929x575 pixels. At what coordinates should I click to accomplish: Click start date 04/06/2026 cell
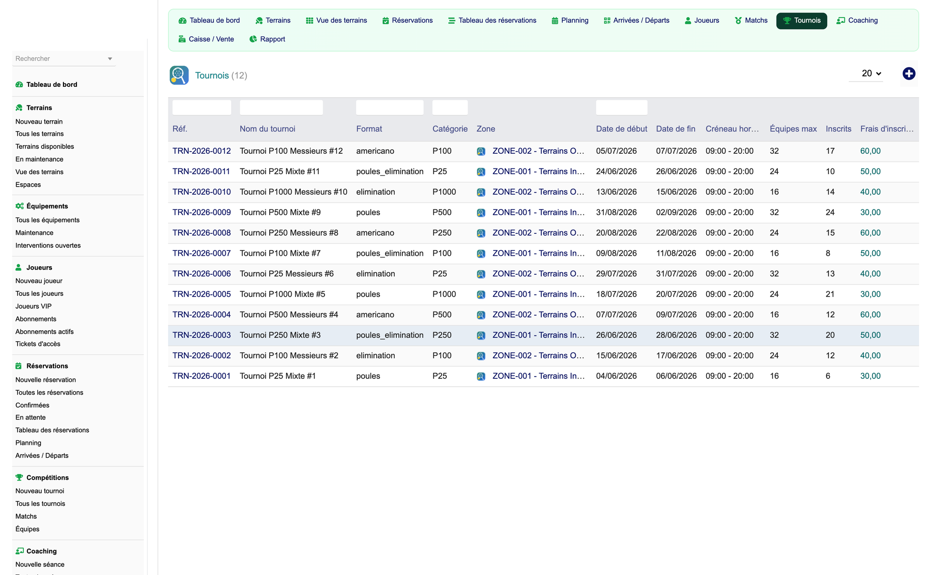[616, 376]
